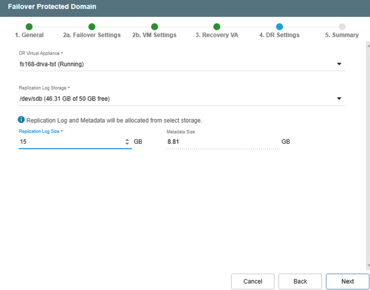This screenshot has height=290, width=370.
Task: Click the 2b VM Settings step circle
Action: click(154, 27)
